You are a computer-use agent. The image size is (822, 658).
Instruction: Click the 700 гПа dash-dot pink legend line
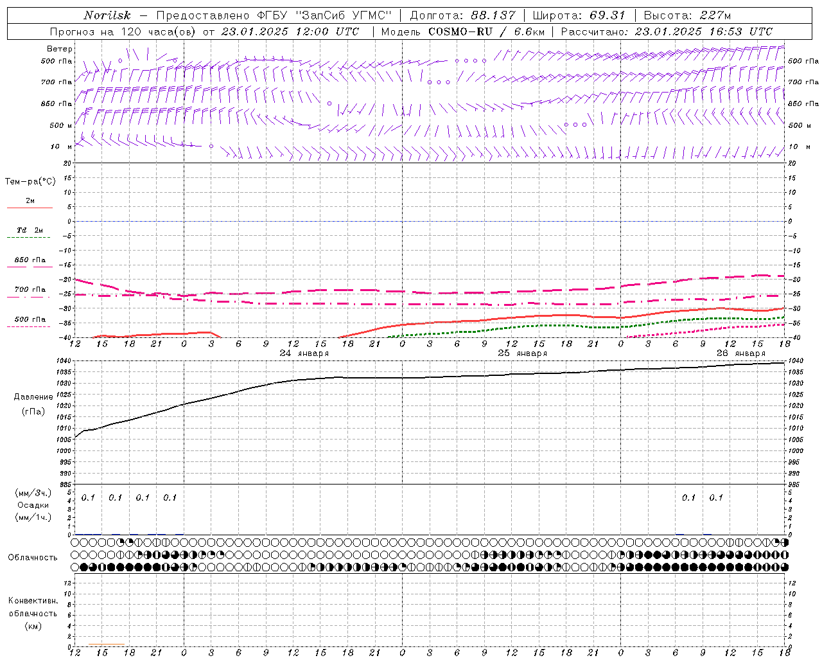click(x=29, y=297)
